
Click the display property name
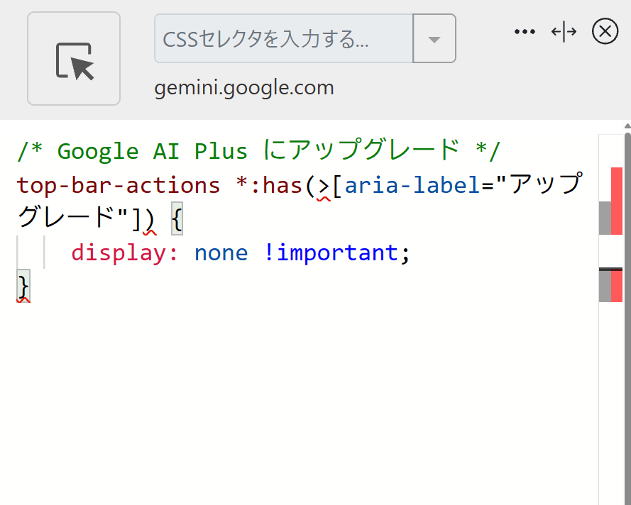(124, 252)
